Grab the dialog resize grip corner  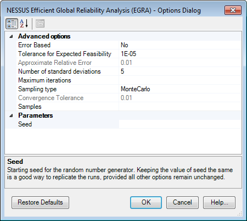click(x=239, y=213)
